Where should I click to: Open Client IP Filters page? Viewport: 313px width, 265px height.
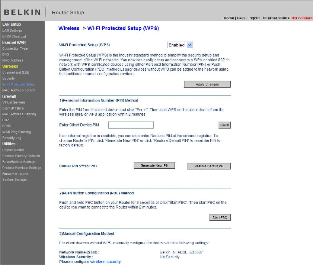tap(13, 108)
